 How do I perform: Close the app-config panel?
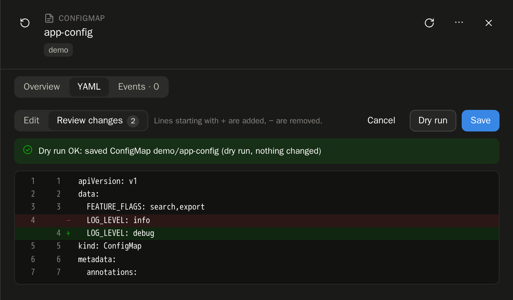489,23
